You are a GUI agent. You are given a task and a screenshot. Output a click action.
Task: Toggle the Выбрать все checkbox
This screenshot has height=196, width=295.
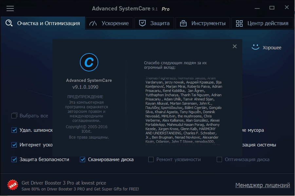point(14,116)
